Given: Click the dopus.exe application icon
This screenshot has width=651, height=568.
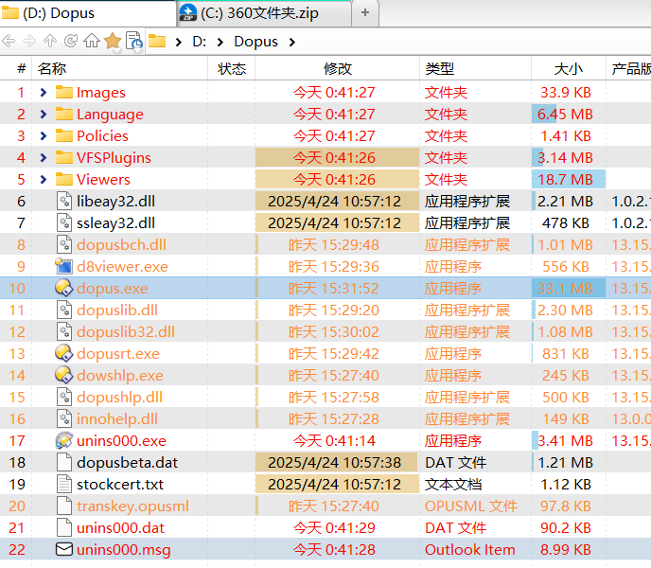Looking at the screenshot, I should click(64, 288).
